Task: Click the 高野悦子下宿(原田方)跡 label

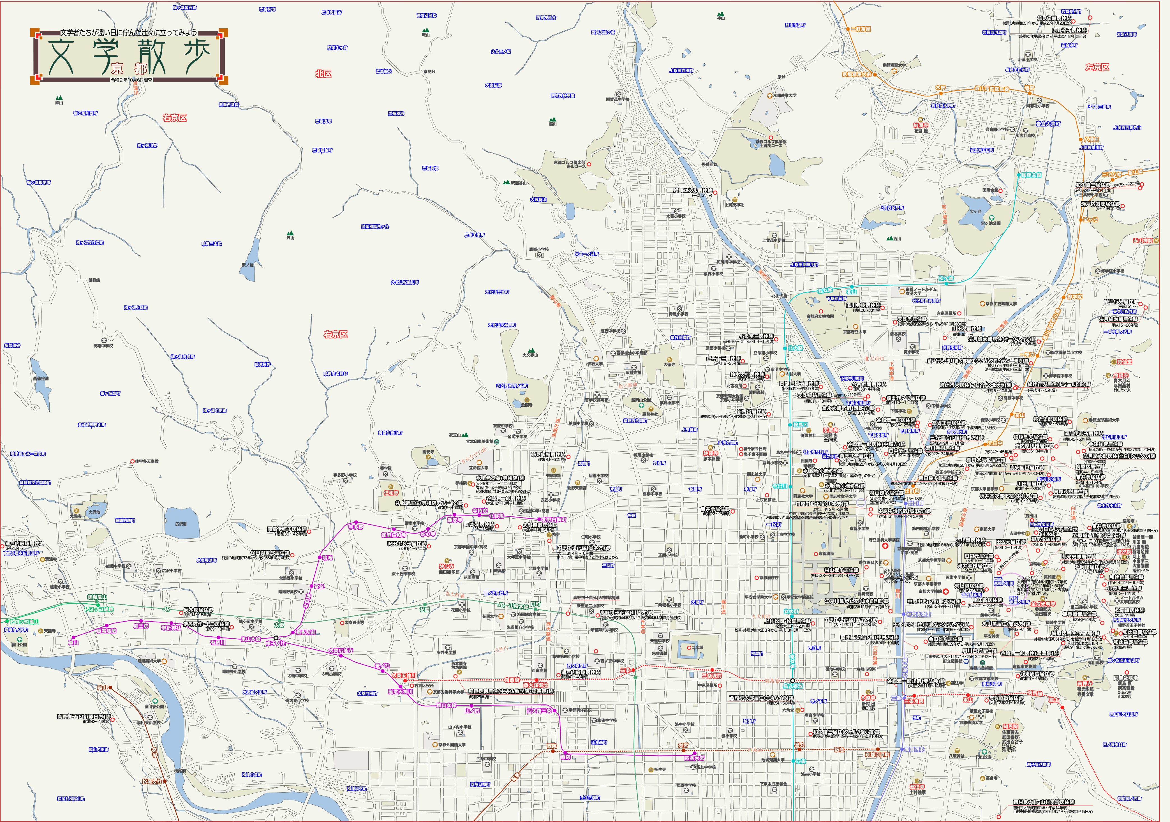Action: (x=84, y=716)
